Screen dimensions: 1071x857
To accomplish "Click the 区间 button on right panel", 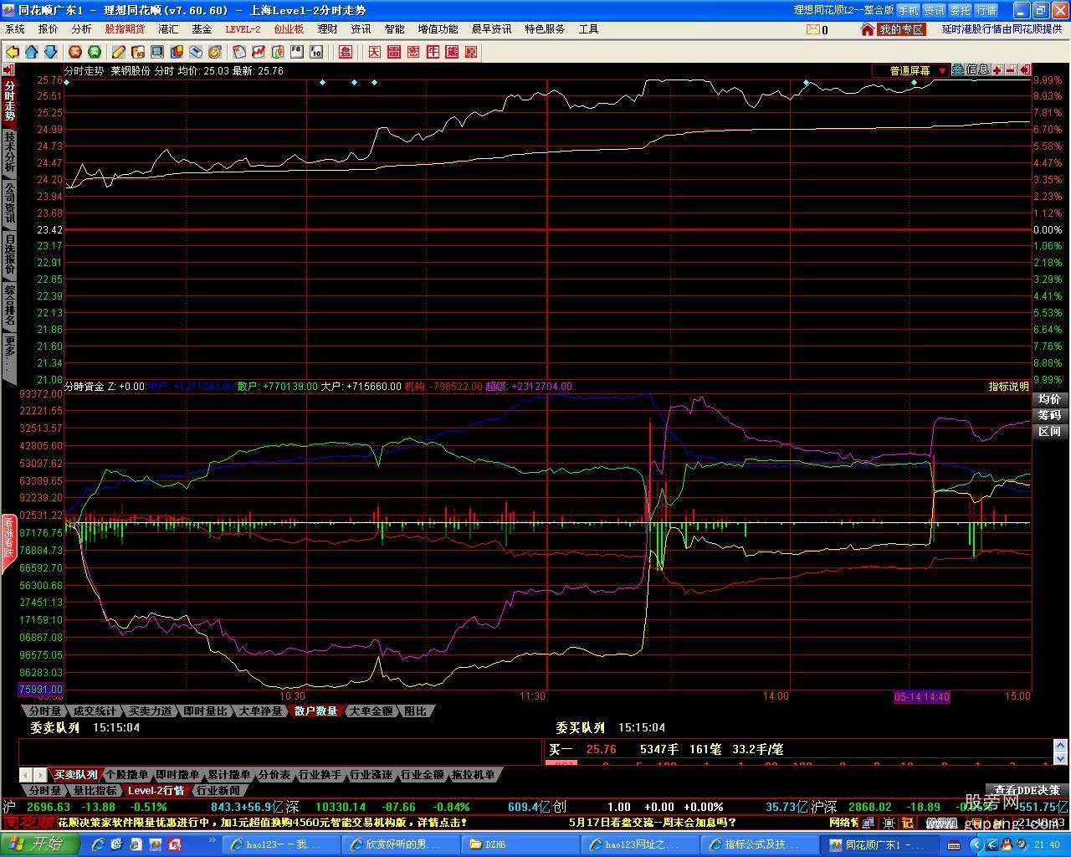I will coord(1049,431).
